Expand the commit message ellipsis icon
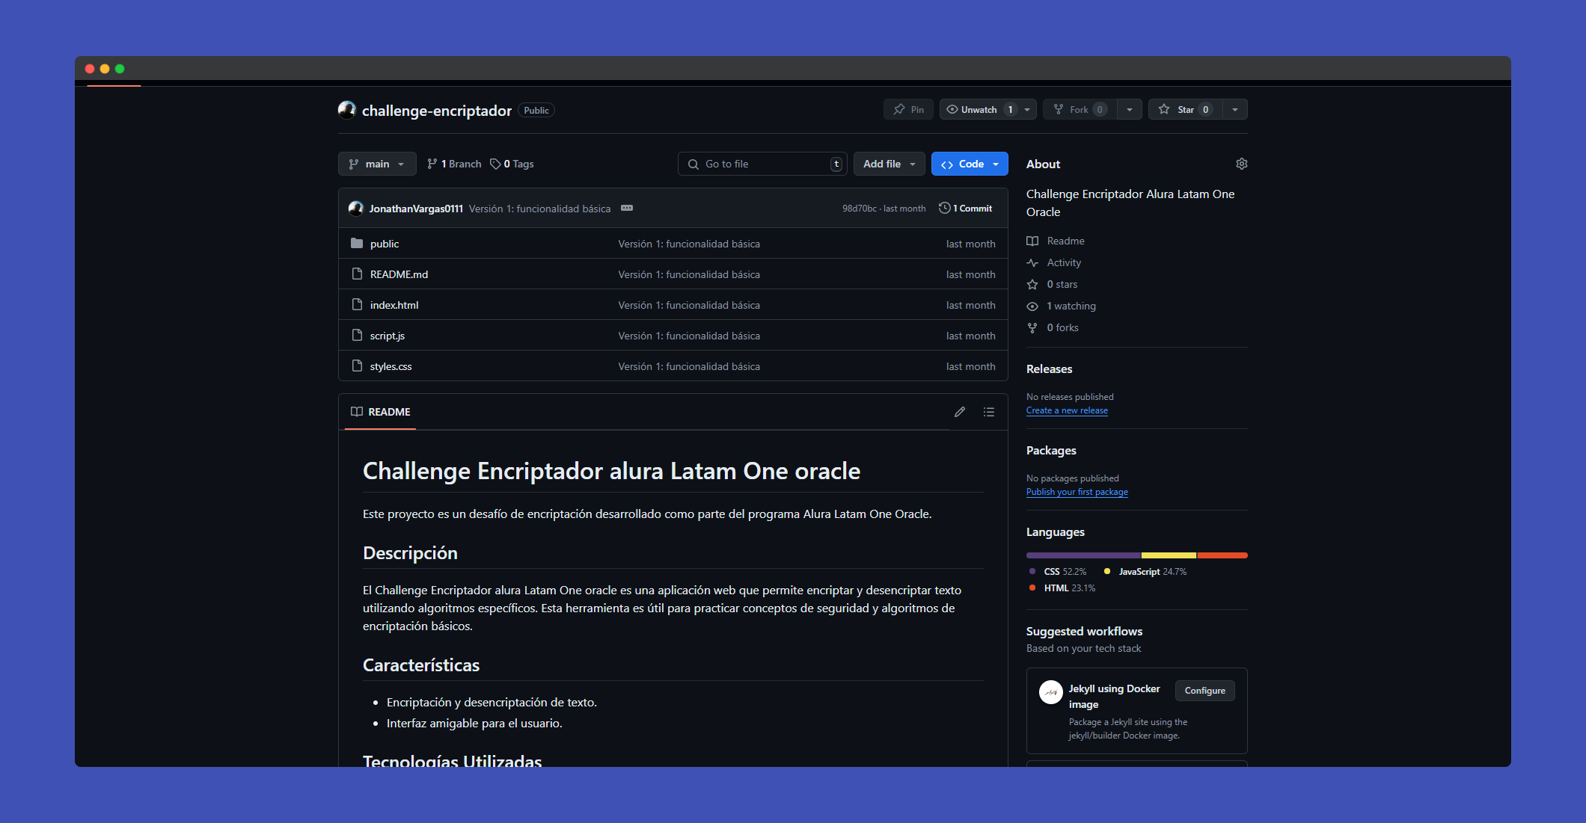This screenshot has width=1586, height=823. (627, 208)
